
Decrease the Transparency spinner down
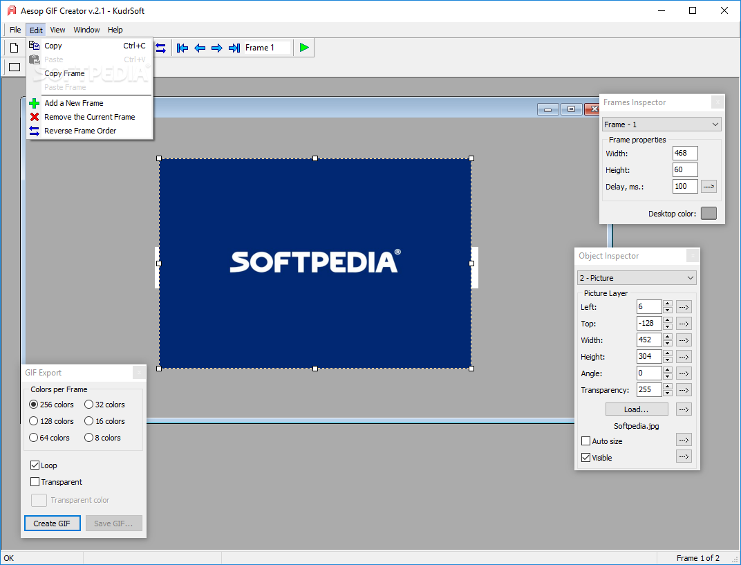(x=667, y=393)
